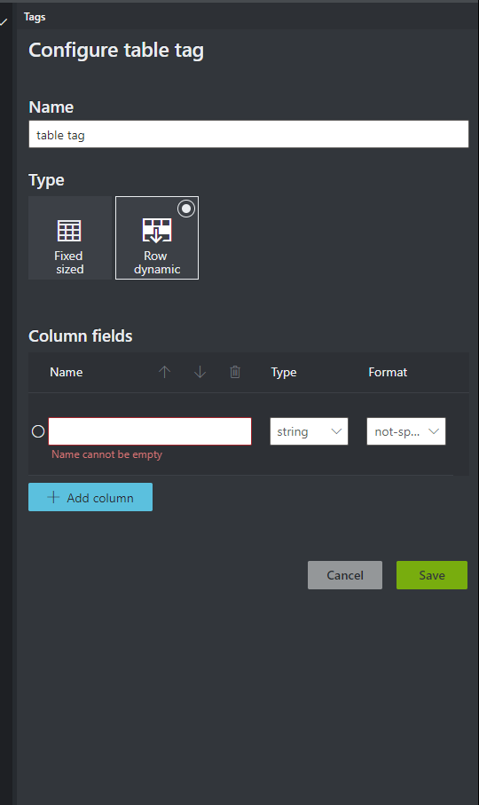
Task: Click the Type column header
Action: point(284,373)
